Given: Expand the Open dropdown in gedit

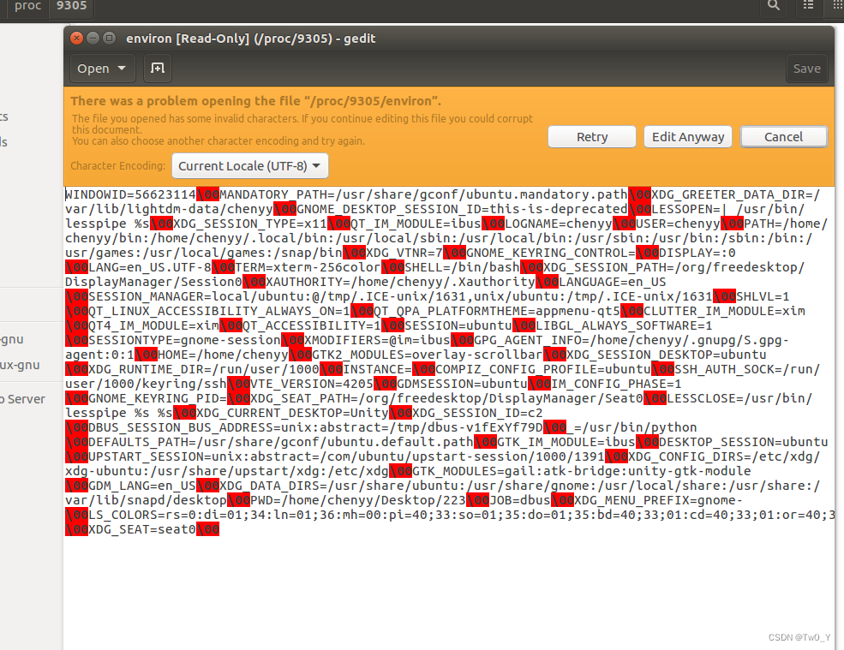Looking at the screenshot, I should tap(102, 69).
